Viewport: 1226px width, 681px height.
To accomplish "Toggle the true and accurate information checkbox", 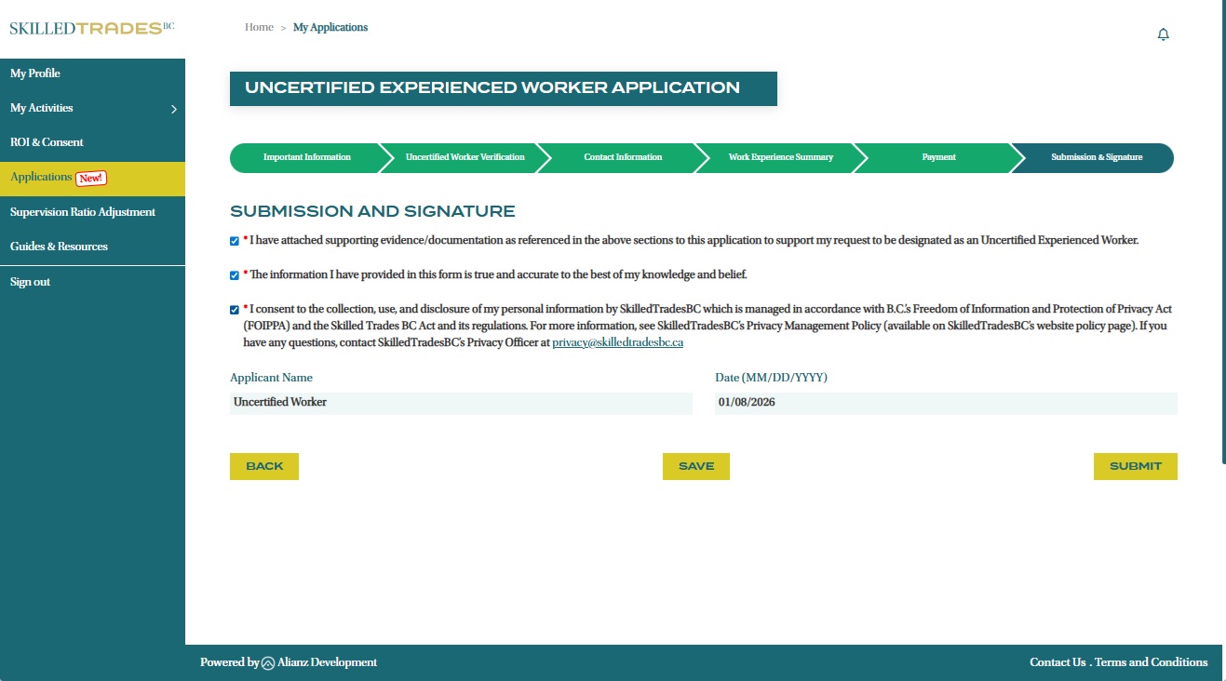I will 235,275.
